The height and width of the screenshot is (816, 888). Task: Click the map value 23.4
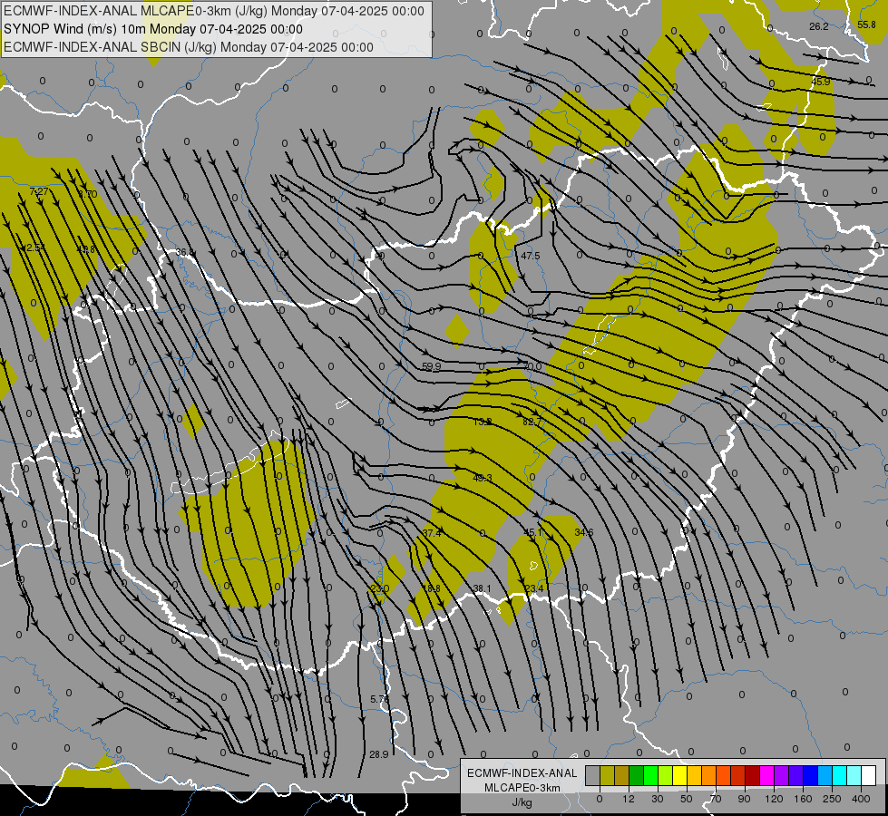[533, 589]
